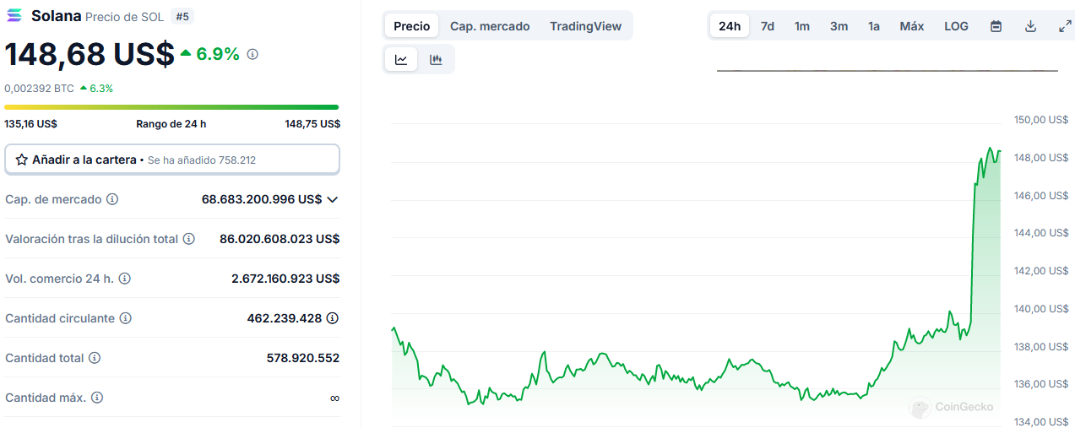Open info icon beside Cantidad máx.
The height and width of the screenshot is (428, 1075).
97,398
